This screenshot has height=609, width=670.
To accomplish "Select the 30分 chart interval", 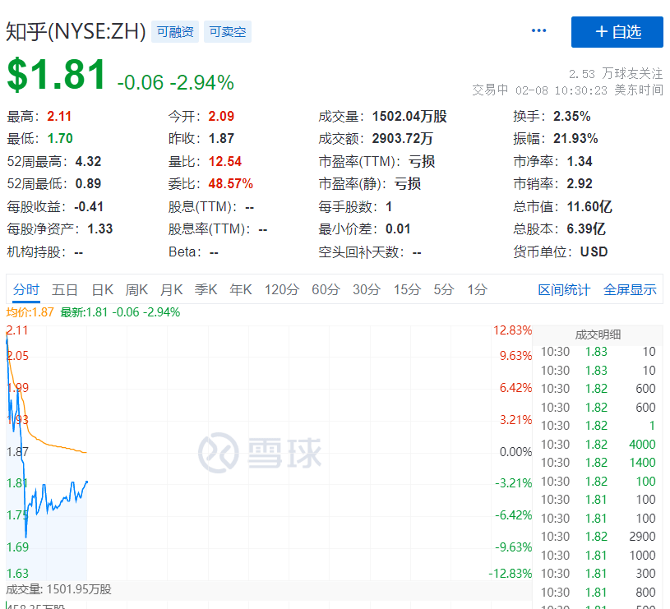I will click(367, 289).
